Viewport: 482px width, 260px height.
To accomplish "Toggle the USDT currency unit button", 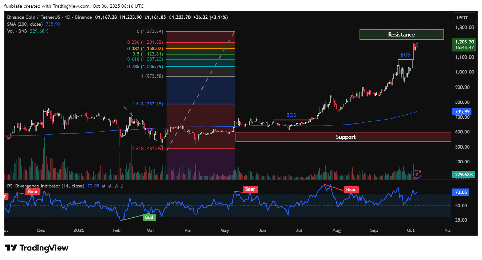I will [464, 17].
